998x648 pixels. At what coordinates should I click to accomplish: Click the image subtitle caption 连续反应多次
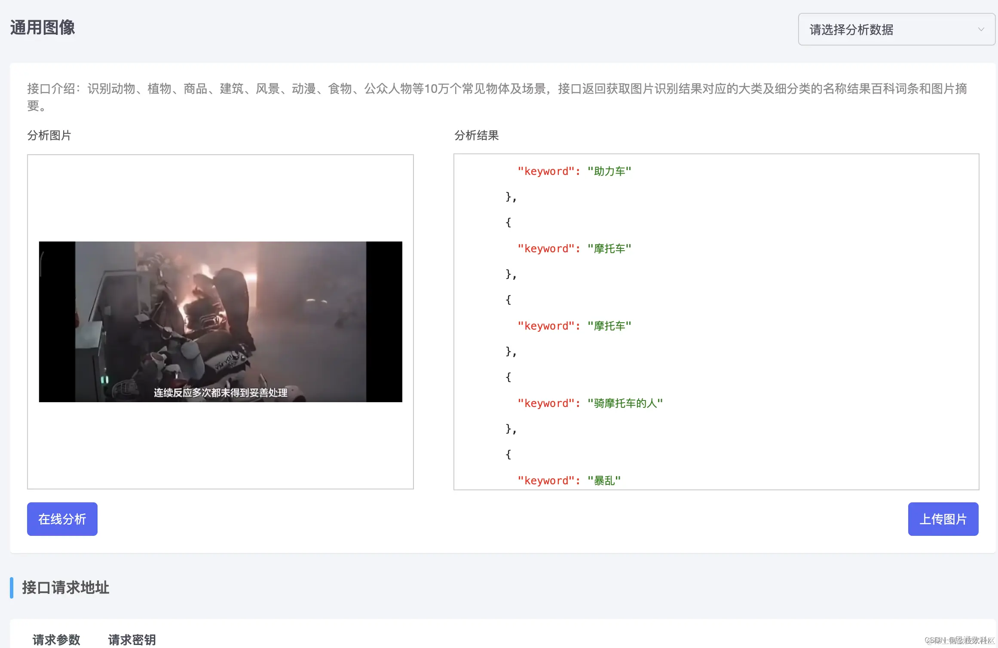point(220,392)
